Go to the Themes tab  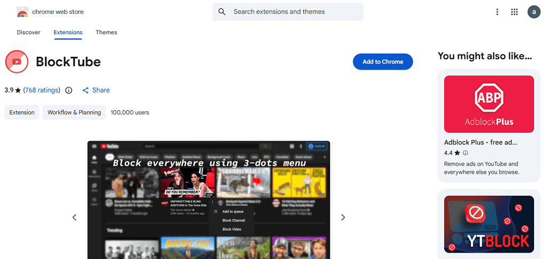(106, 33)
